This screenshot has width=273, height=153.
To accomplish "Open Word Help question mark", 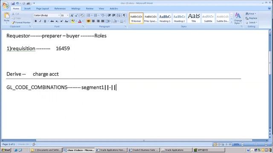I will (x=270, y=8).
